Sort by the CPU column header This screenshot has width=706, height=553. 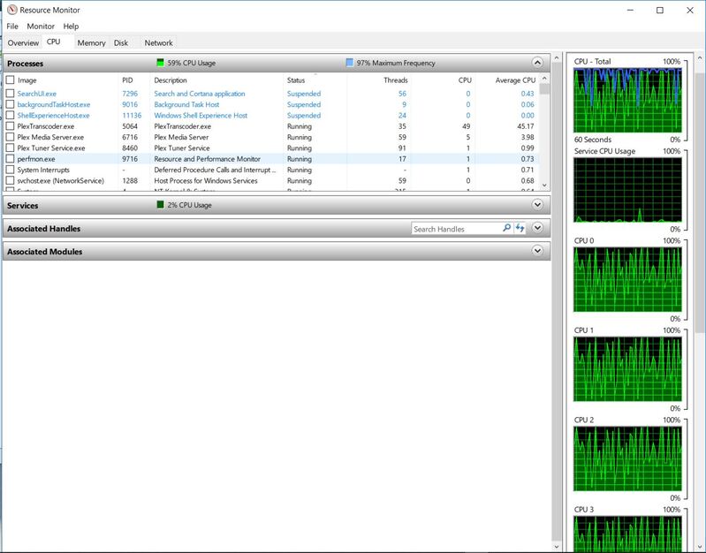click(x=465, y=80)
